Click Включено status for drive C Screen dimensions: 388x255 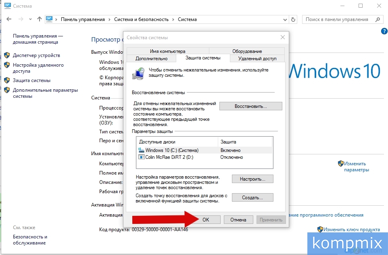pyautogui.click(x=230, y=150)
